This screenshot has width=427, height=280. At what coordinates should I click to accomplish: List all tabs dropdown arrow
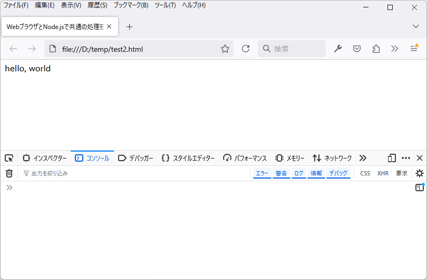point(416,26)
